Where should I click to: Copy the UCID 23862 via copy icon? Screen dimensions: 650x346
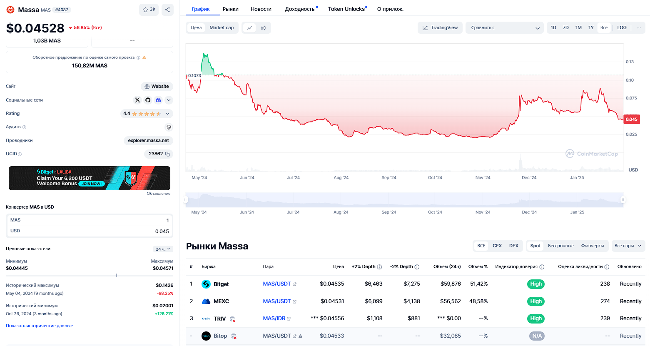click(x=167, y=154)
